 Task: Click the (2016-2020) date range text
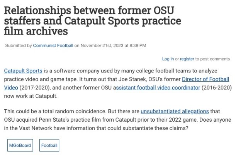point(217,88)
